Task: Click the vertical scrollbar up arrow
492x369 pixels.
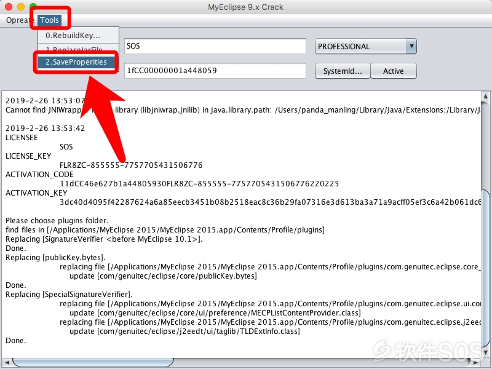Action: coord(485,96)
